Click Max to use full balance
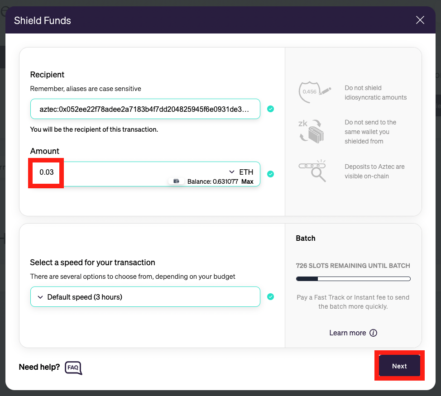 coord(247,181)
